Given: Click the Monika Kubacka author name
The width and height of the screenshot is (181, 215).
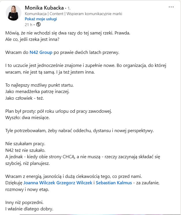Looking at the screenshot, I should (x=44, y=8).
